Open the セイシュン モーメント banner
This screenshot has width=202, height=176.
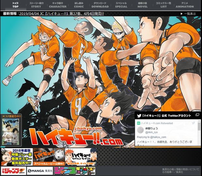point(81,157)
